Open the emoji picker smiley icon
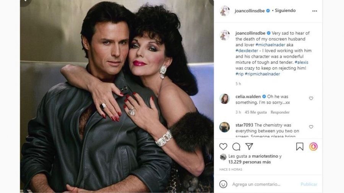Screen dimensions: 344x193 pos(223,184)
